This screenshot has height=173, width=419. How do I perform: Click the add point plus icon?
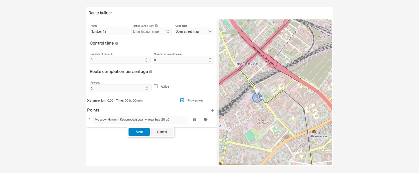(212, 110)
